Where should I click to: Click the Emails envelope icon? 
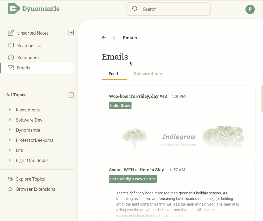[11, 68]
